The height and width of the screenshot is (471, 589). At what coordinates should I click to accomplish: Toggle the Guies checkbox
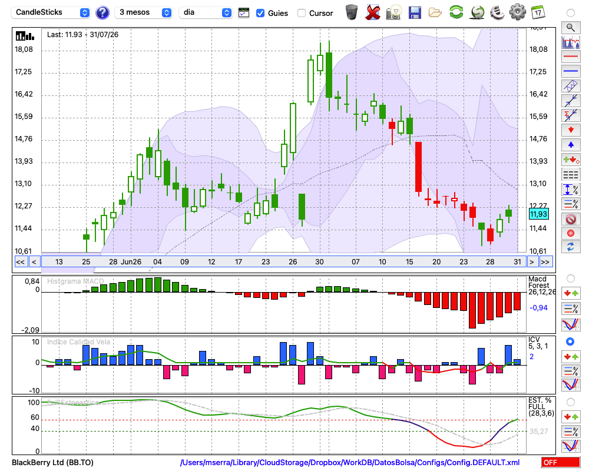[x=260, y=13]
